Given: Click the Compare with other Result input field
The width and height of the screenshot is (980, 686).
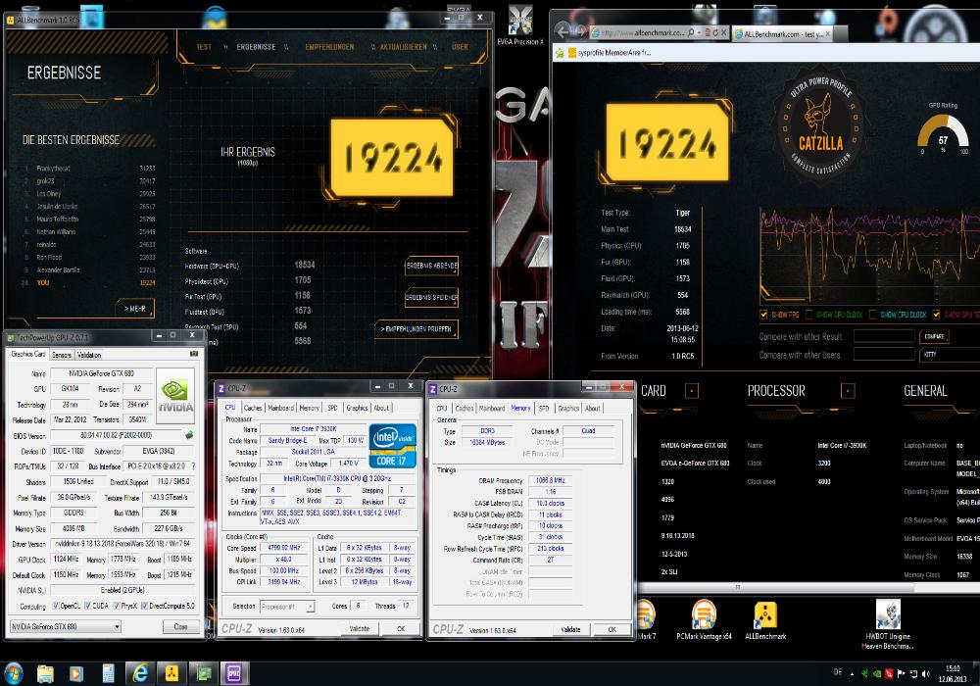Looking at the screenshot, I should [x=884, y=336].
